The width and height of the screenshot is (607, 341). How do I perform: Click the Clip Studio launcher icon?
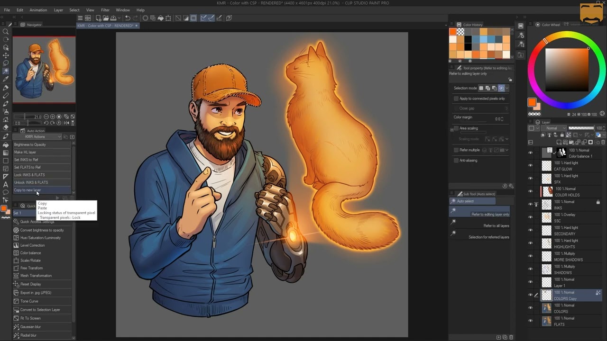(x=88, y=18)
